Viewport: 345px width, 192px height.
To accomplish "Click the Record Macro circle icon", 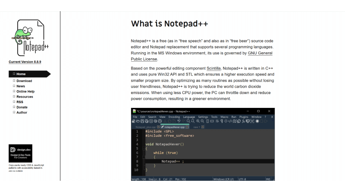I will point(257,121).
